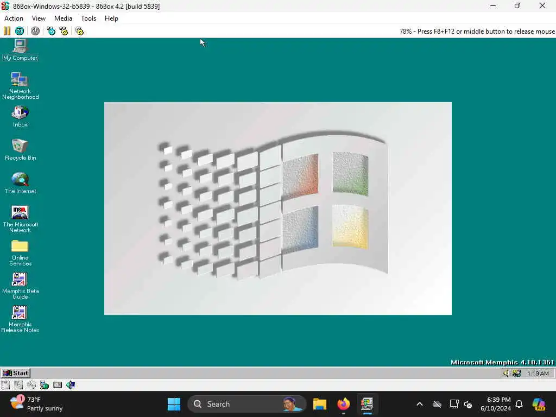
Task: Click the gray ACPI shutdown power icon
Action: coord(35,31)
